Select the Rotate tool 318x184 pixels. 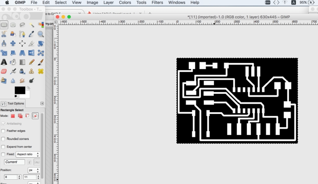click(41, 44)
